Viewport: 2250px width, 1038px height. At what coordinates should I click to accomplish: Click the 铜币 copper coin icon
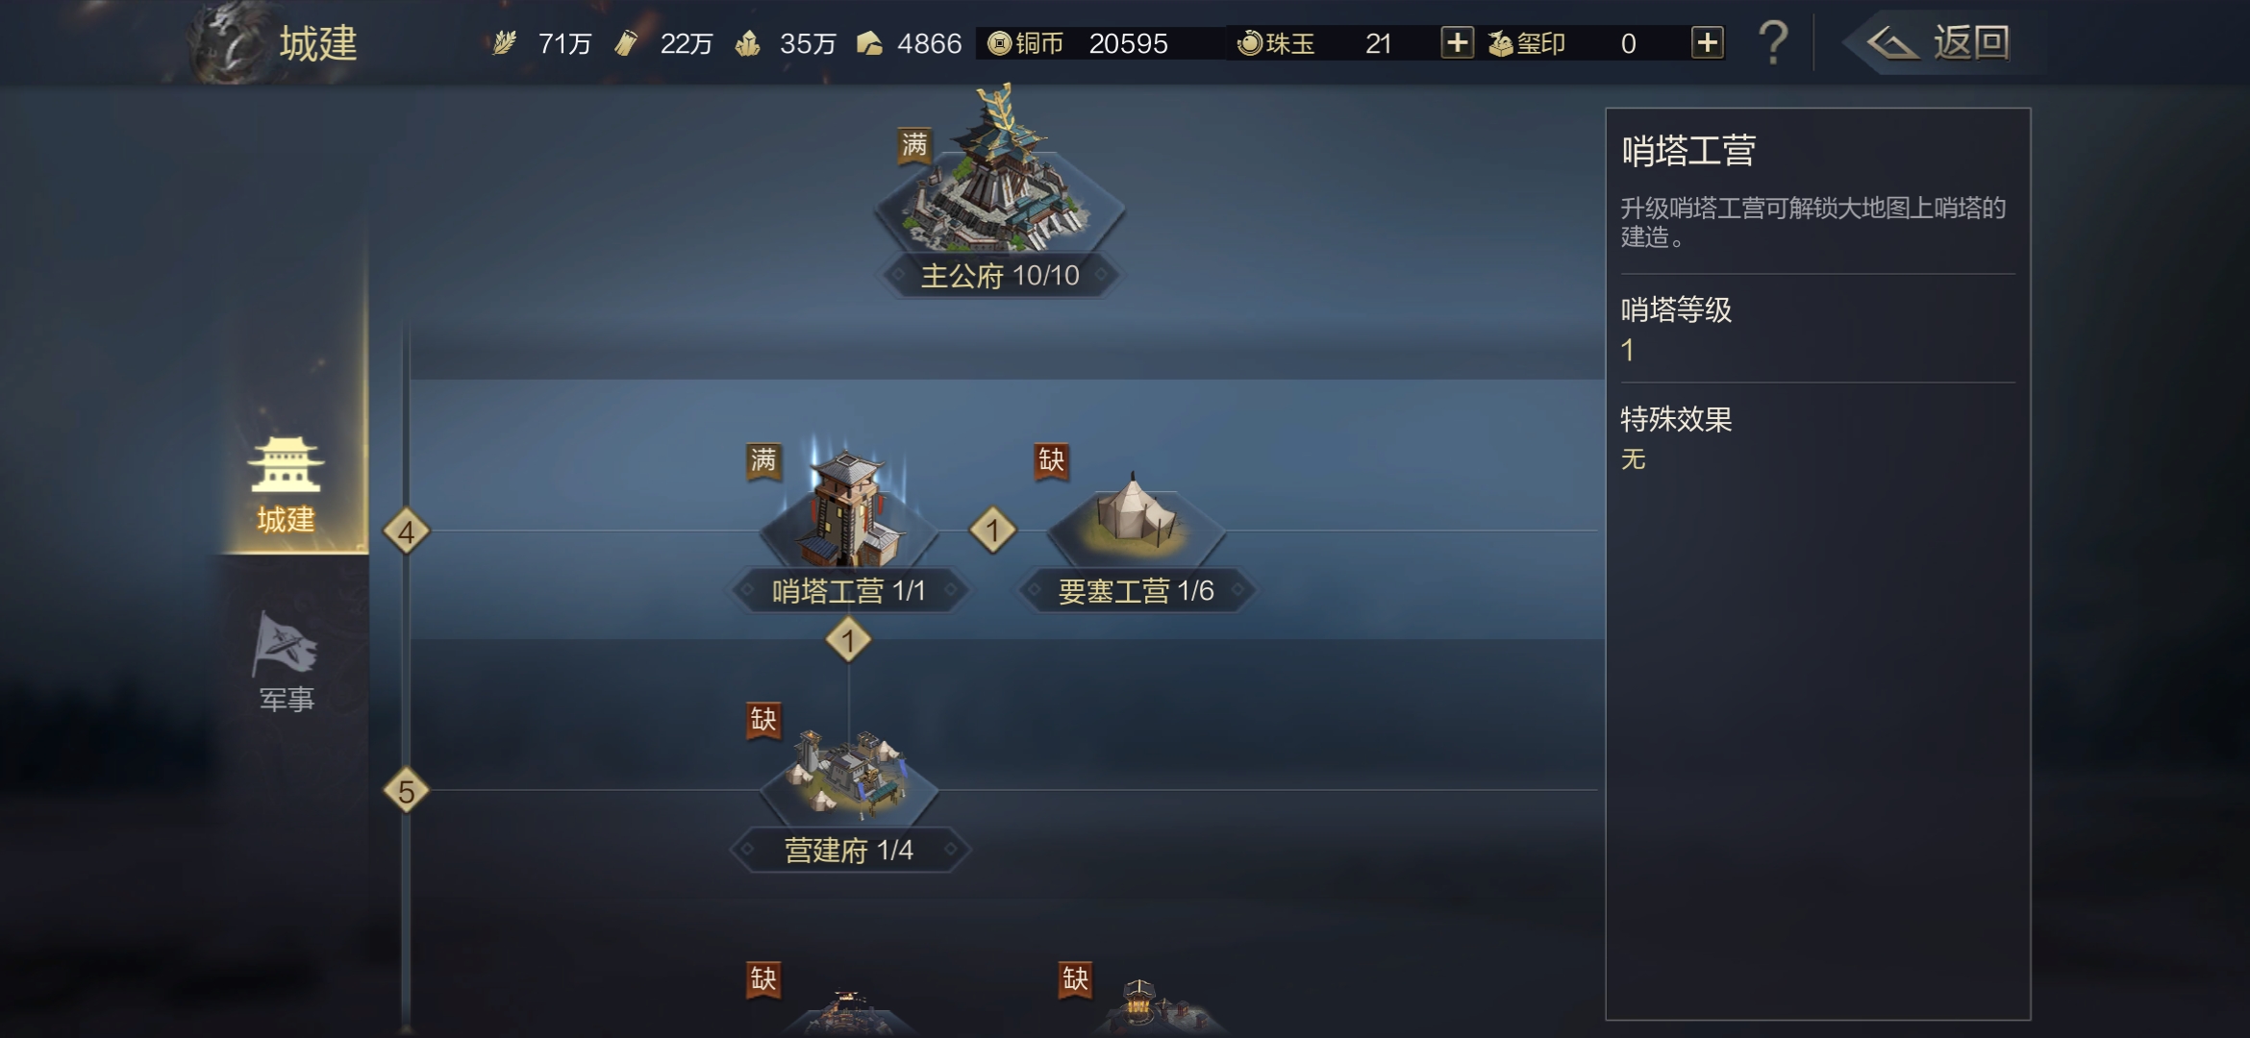point(999,43)
